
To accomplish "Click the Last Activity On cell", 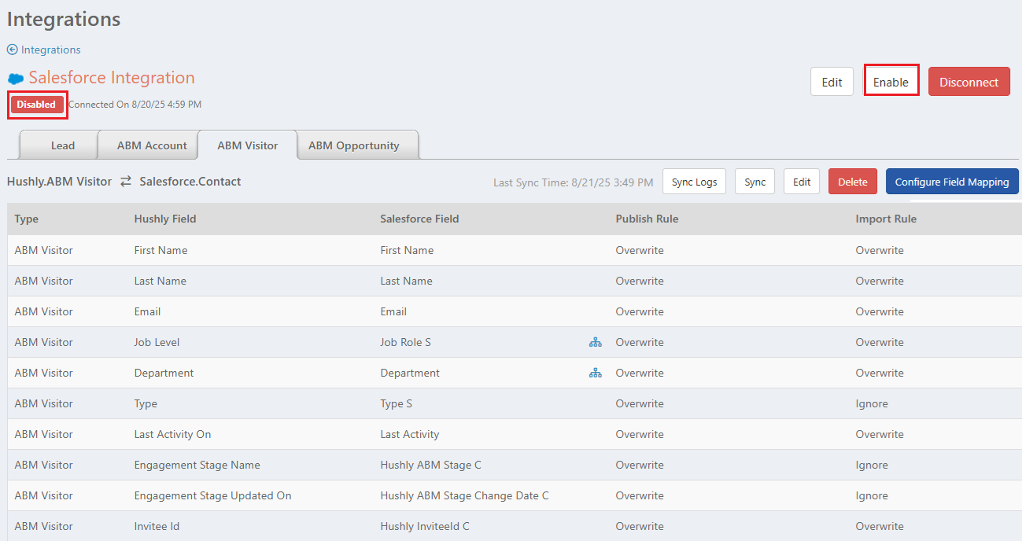I will [173, 434].
